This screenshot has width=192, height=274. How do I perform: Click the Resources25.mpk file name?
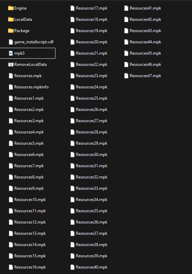point(92,98)
